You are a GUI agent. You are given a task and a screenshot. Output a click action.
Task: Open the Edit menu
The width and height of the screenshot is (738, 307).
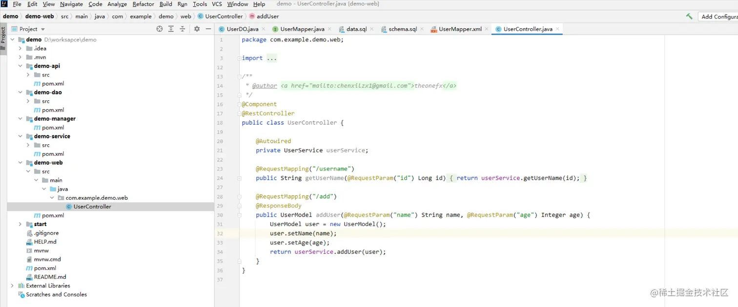(32, 4)
